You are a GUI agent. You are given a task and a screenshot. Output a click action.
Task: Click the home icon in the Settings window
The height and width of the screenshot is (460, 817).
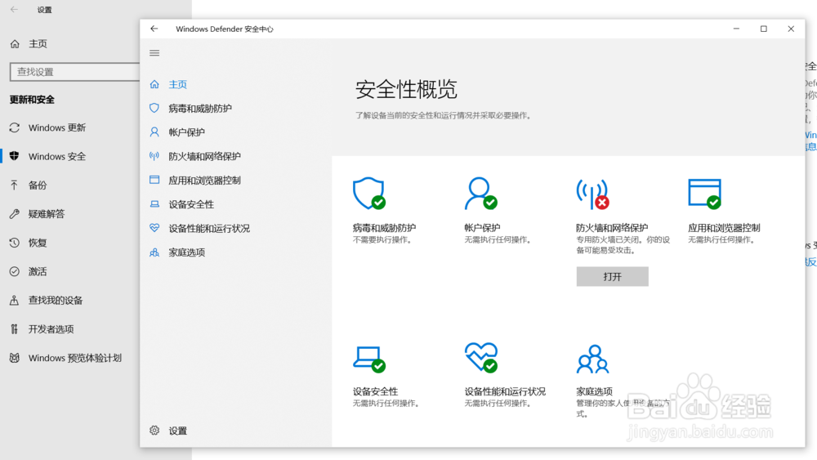click(x=15, y=44)
